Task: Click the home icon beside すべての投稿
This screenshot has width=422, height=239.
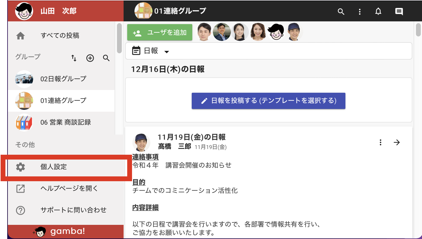Action: (20, 36)
